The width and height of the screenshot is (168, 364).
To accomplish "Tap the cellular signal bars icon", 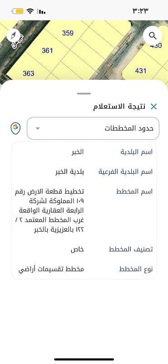I will click(x=41, y=11).
